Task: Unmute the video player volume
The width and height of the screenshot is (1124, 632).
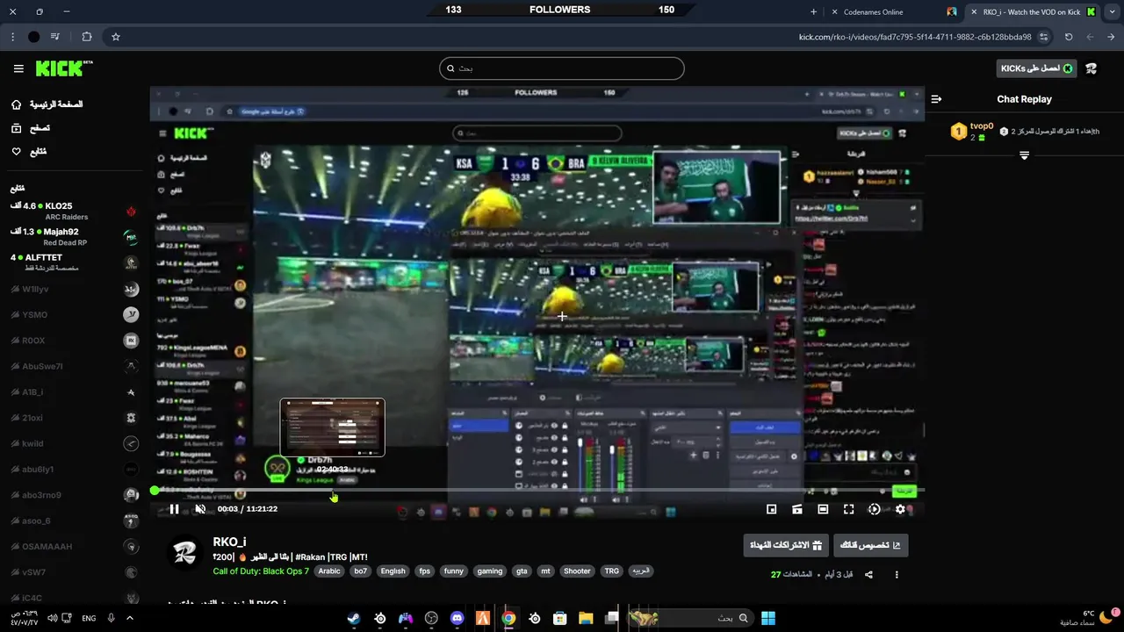Action: tap(200, 509)
